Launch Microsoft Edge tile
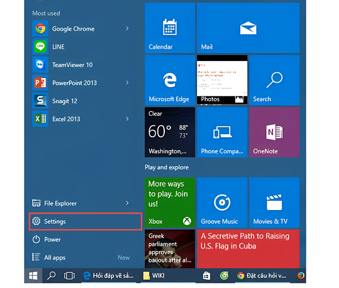 [170, 80]
